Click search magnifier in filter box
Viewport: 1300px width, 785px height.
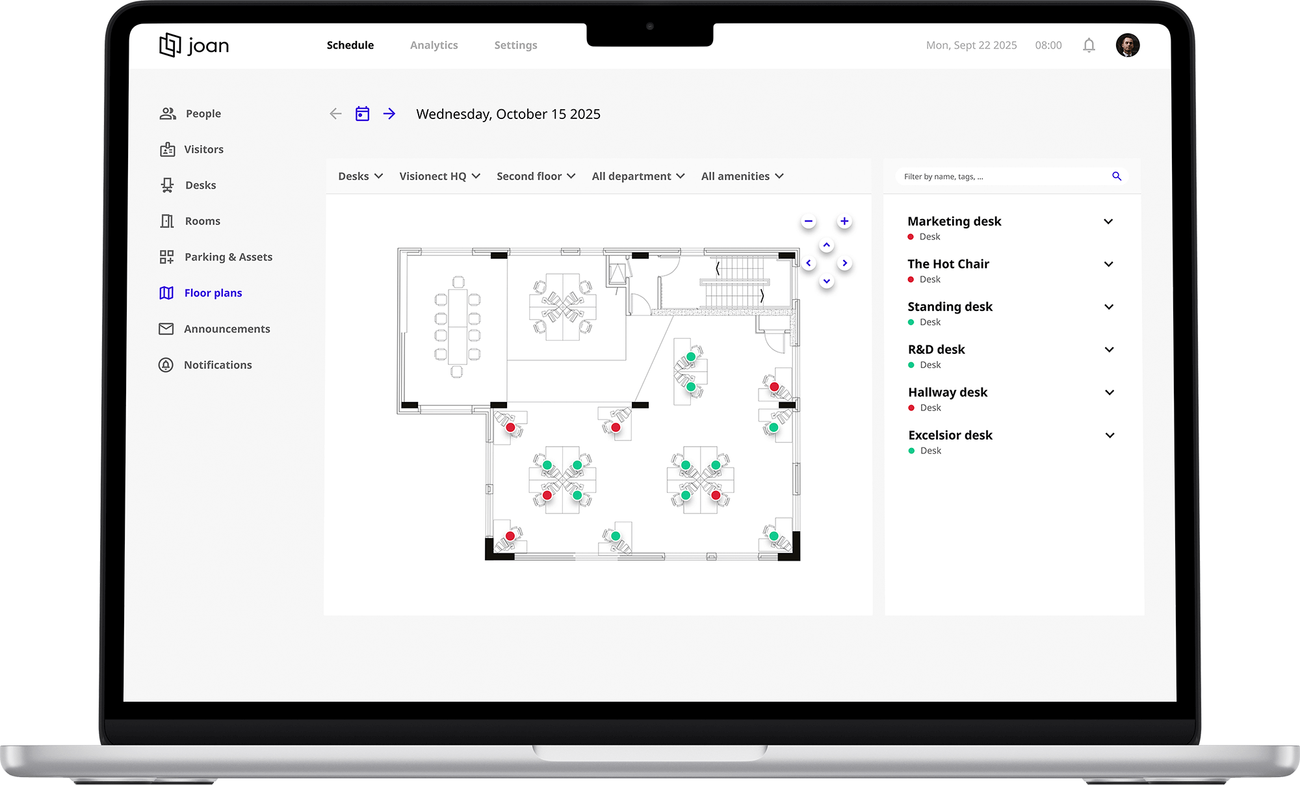coord(1117,176)
